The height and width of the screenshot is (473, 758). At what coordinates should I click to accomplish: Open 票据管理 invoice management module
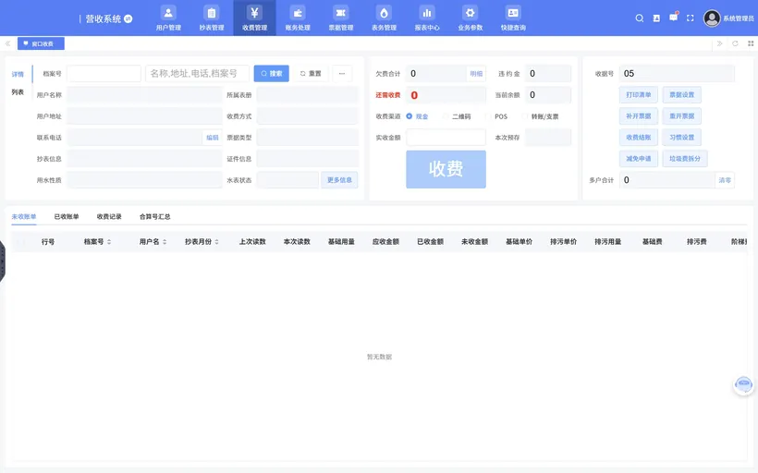(341, 18)
